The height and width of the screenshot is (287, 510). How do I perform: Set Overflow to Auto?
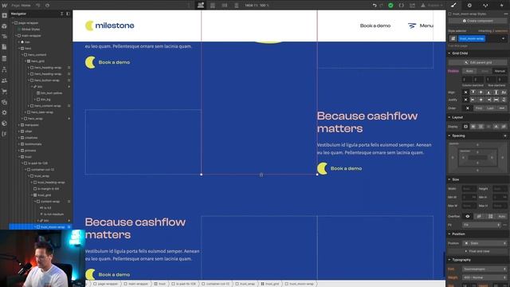click(x=501, y=216)
